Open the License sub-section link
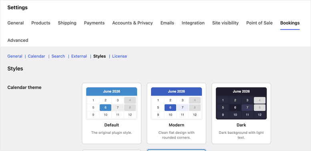Screen dimensions: 311x151 [x=119, y=56]
